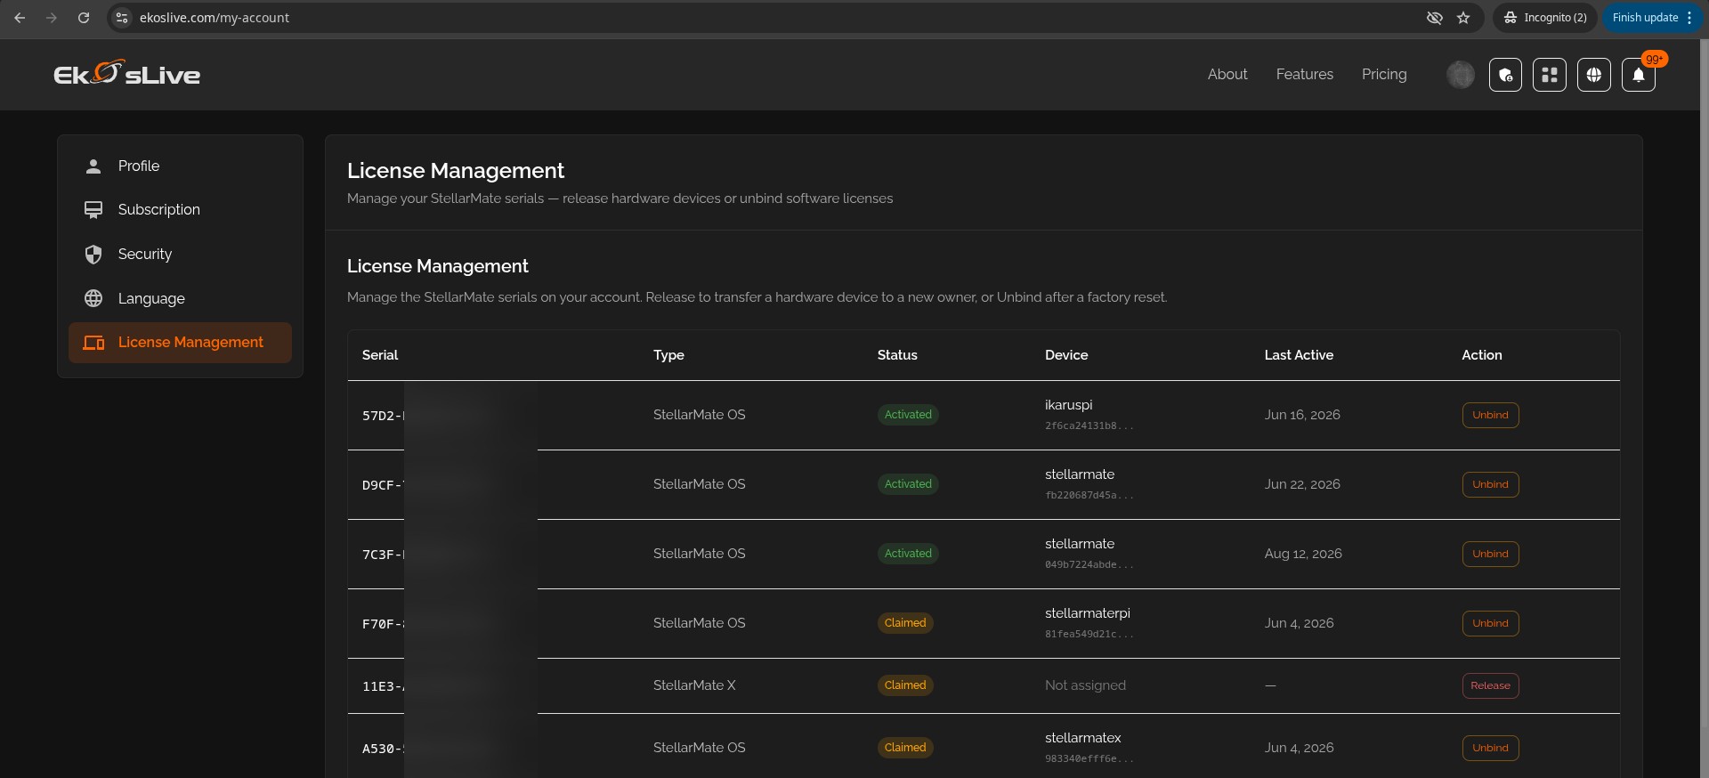Click the crossed-eye tracking protection icon

pos(1434,18)
